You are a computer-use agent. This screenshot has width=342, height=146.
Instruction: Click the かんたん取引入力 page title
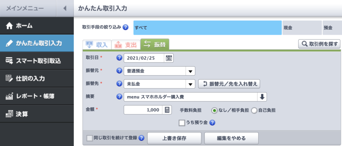coord(103,8)
